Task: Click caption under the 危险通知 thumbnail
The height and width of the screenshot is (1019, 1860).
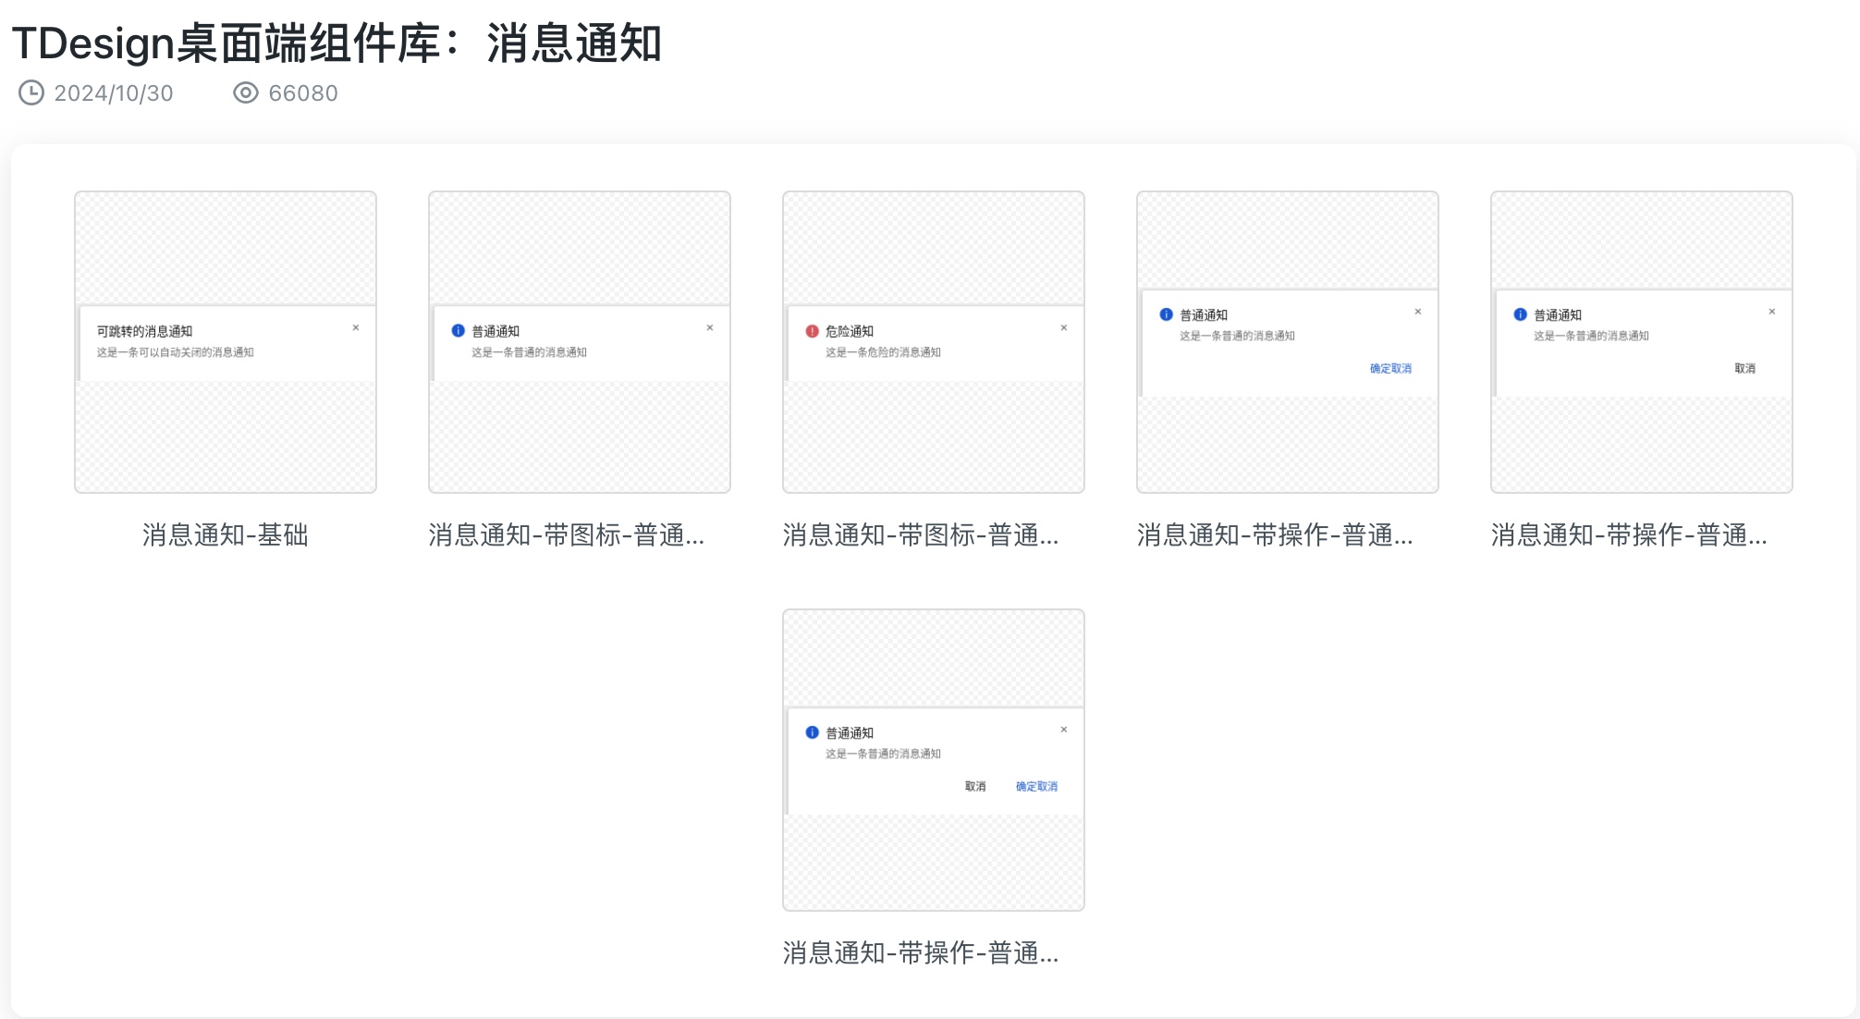Action: (921, 534)
